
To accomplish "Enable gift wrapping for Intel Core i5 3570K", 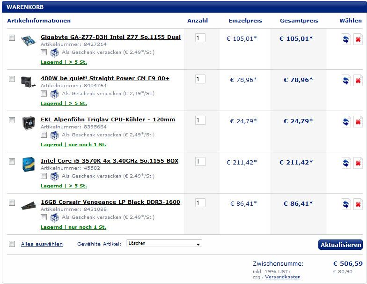I will [44, 176].
